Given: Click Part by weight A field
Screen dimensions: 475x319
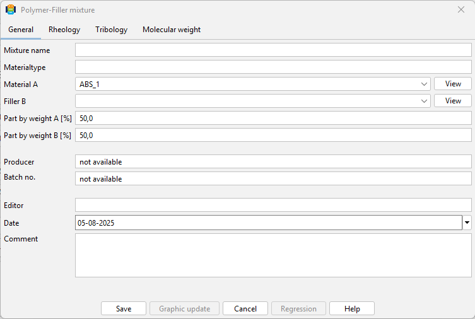Looking at the screenshot, I should tap(273, 118).
